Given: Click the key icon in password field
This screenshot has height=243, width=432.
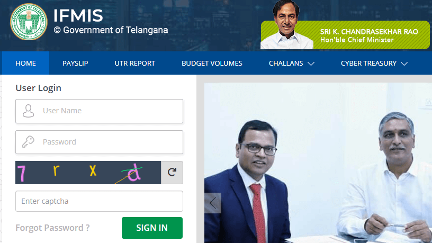Looking at the screenshot, I should [28, 142].
